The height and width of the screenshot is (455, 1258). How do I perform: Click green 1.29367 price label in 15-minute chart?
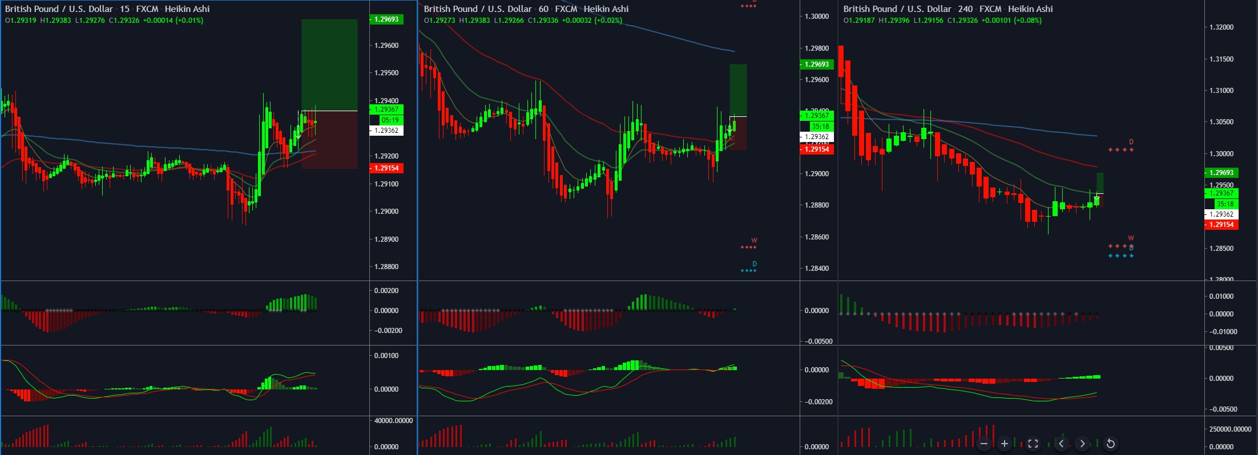(x=386, y=109)
